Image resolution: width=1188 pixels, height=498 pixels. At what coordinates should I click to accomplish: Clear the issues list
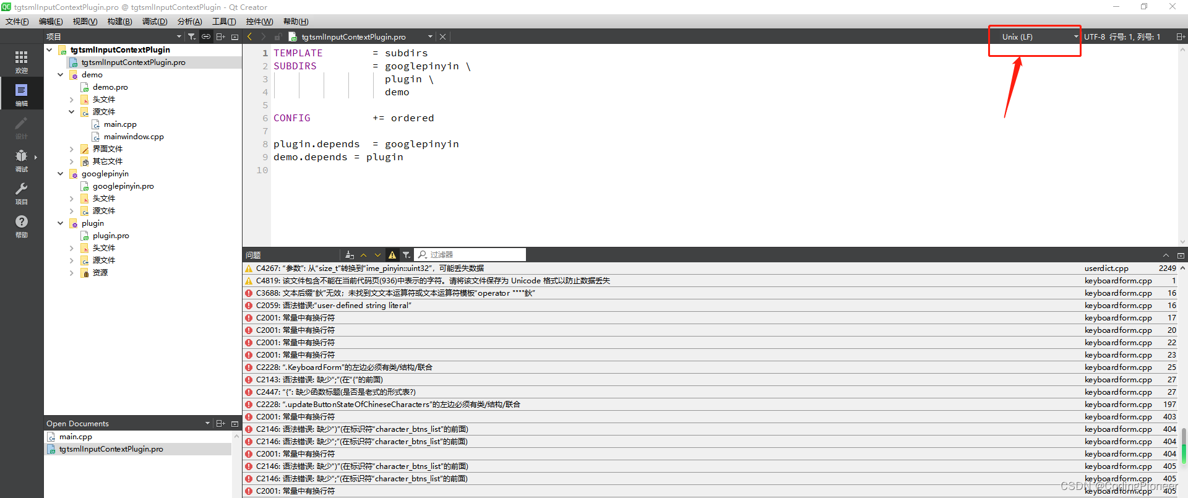pyautogui.click(x=350, y=255)
